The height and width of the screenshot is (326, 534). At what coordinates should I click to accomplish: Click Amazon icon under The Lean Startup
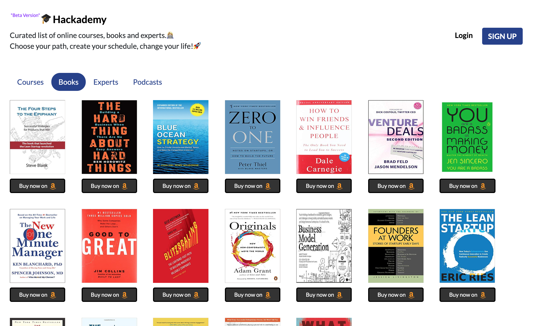483,295
